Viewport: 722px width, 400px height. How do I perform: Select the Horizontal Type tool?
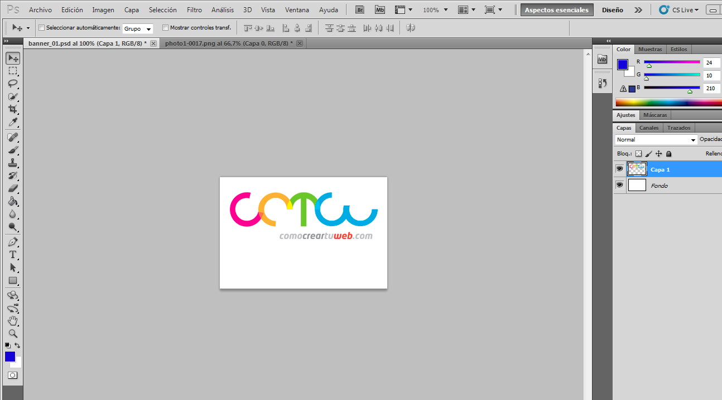click(13, 255)
